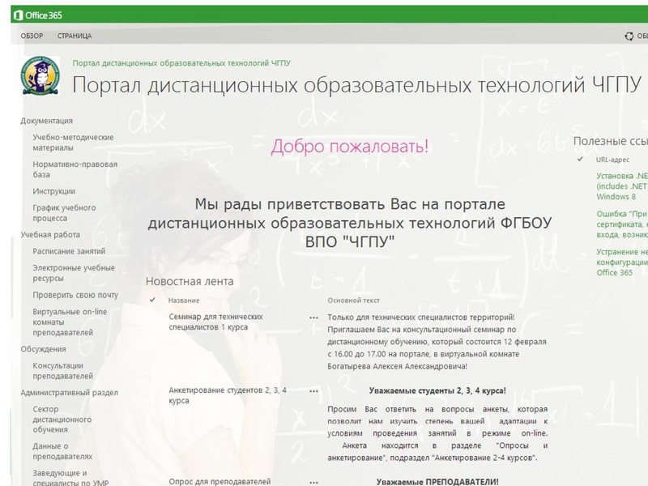Screen dimensions: 648x486
Task: Click the sync/refresh icon at top right
Action: click(x=628, y=36)
